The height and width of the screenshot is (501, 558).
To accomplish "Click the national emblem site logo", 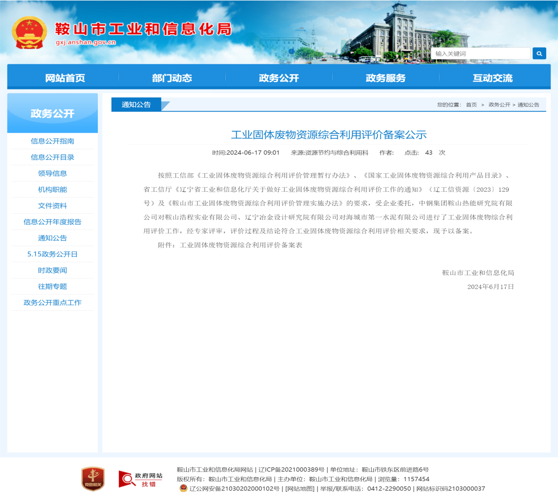I will point(29,30).
